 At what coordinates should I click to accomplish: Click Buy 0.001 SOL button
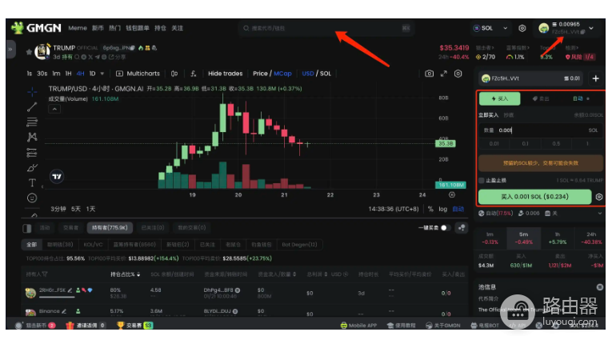(534, 197)
